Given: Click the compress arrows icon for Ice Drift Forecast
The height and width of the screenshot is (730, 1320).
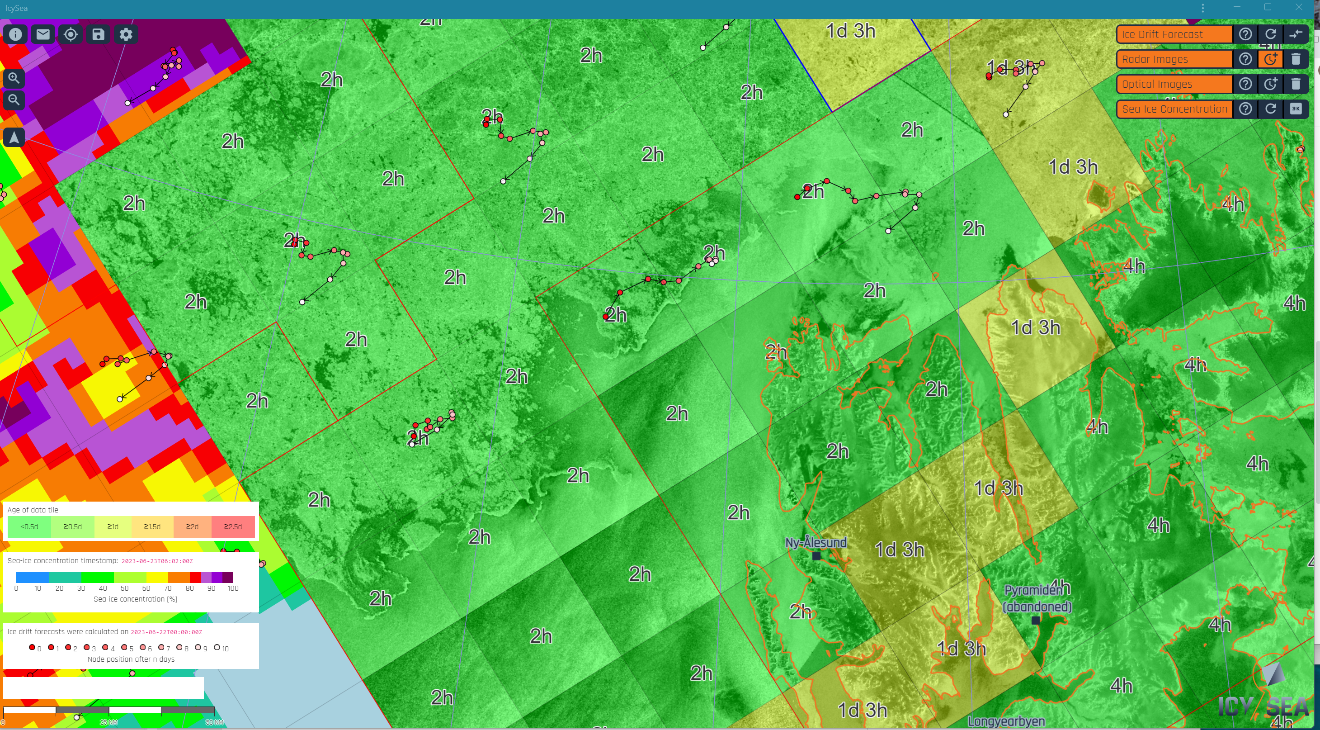Looking at the screenshot, I should (1296, 34).
